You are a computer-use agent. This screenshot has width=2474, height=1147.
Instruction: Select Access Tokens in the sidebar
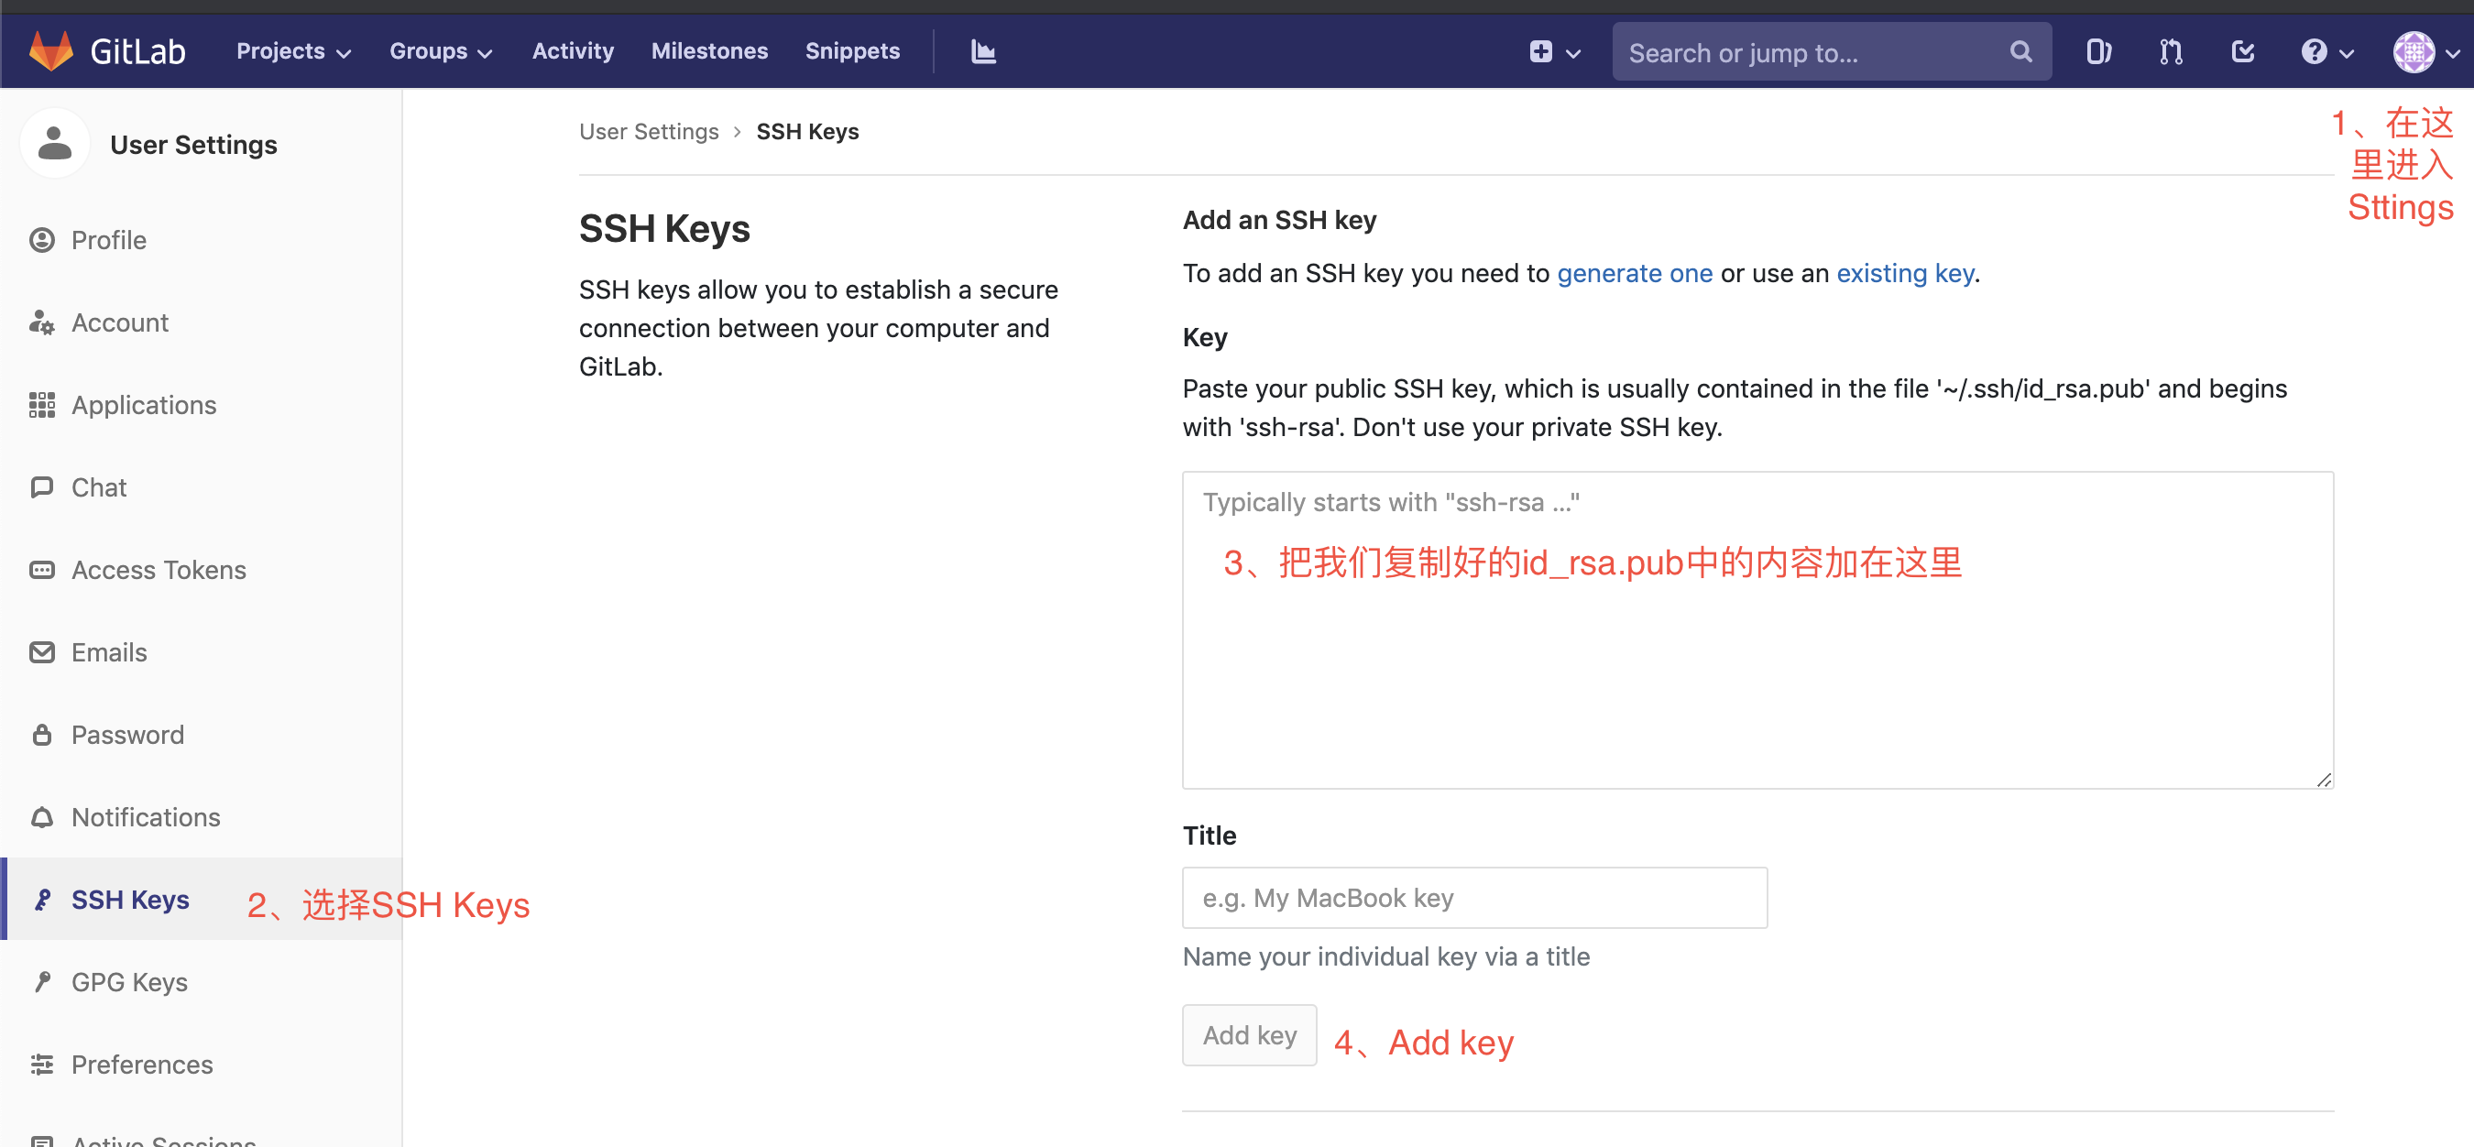(201, 570)
